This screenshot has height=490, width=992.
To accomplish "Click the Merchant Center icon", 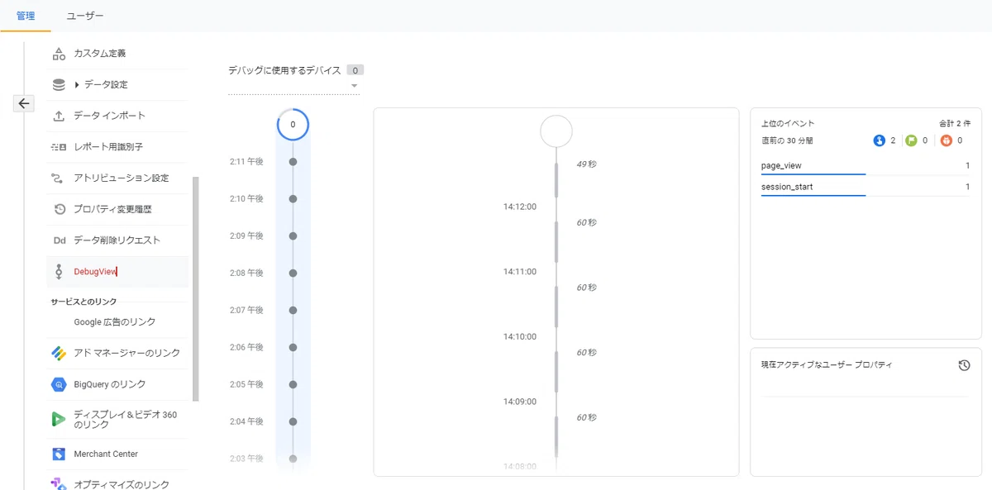I will click(59, 454).
